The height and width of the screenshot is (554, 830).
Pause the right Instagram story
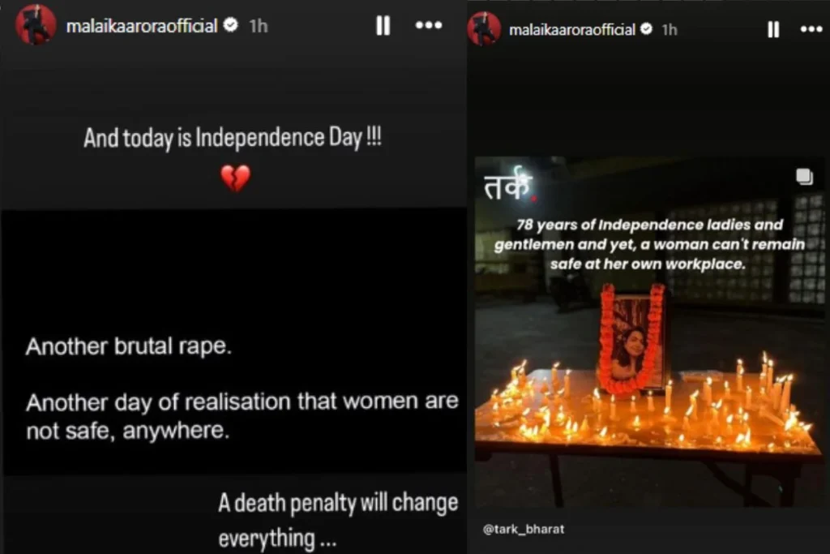(x=773, y=29)
